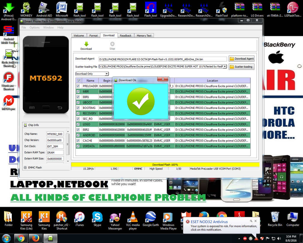Open the Download Only mode dropdown
The width and height of the screenshot is (303, 243).
click(107, 74)
